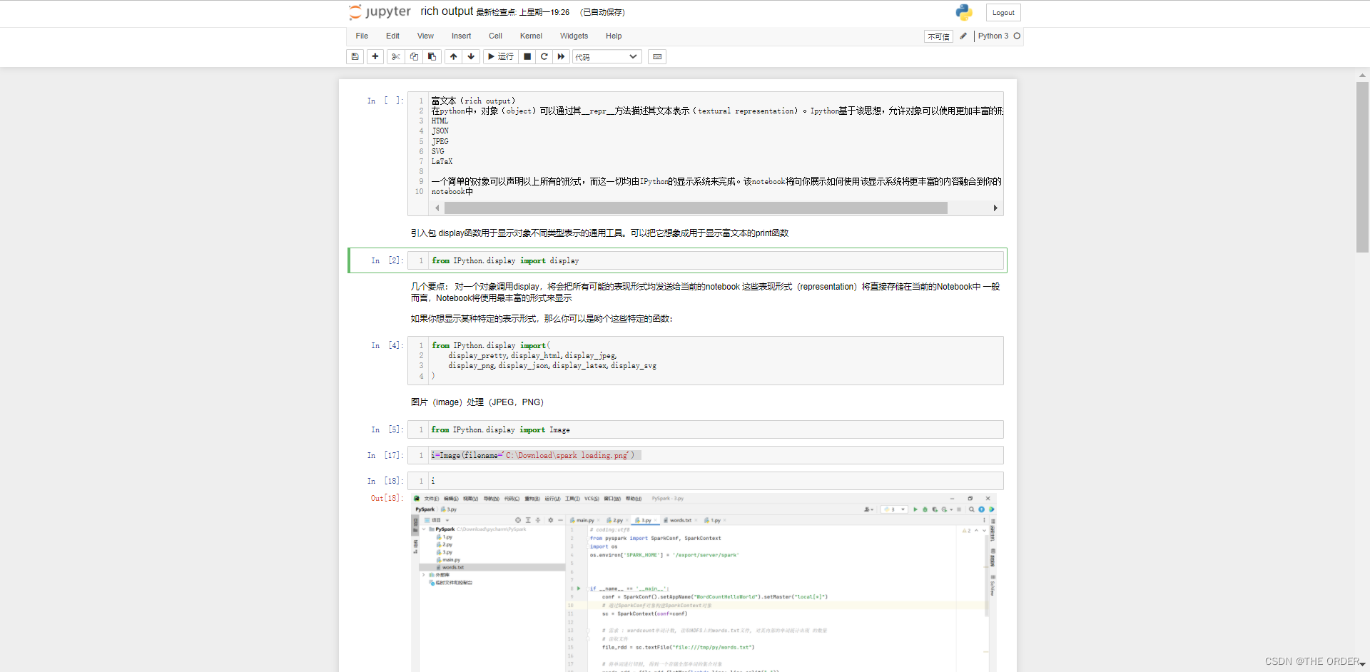
Task: Run the selected cell
Action: click(500, 56)
